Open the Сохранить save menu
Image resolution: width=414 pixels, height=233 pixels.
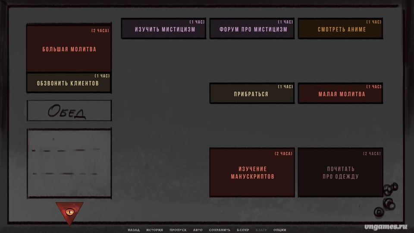click(x=220, y=230)
